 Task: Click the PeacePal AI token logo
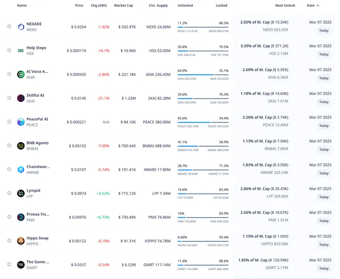tap(21, 122)
